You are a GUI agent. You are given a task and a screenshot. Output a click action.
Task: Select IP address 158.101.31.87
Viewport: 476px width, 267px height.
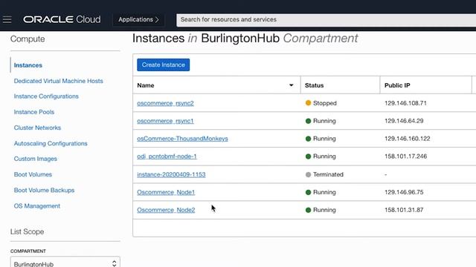[x=404, y=210]
